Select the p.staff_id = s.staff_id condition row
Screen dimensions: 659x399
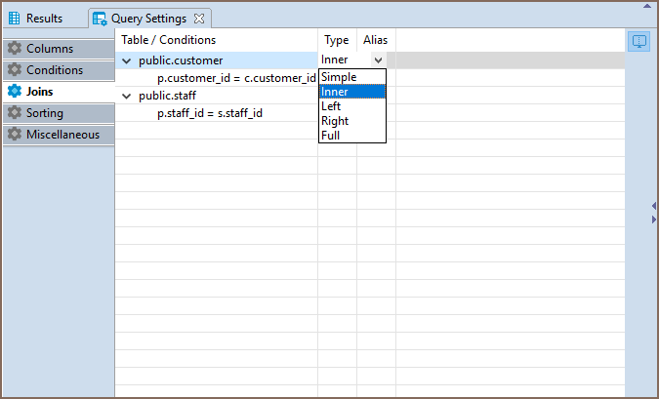pyautogui.click(x=210, y=113)
